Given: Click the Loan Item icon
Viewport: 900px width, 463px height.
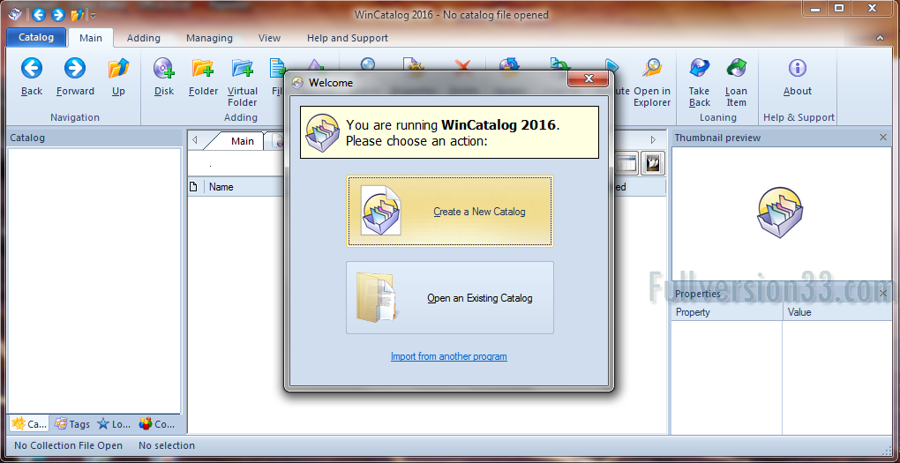Looking at the screenshot, I should [736, 68].
